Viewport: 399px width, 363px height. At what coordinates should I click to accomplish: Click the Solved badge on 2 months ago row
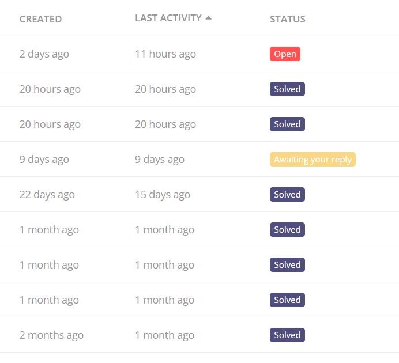point(287,335)
